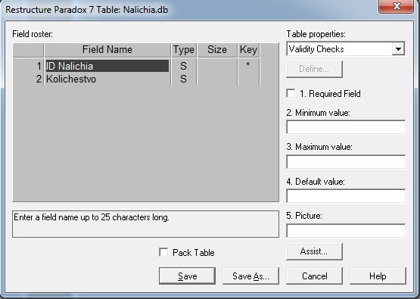Open the Table properties dropdown arrow
Viewport: 420px width, 299px height.
click(x=398, y=49)
